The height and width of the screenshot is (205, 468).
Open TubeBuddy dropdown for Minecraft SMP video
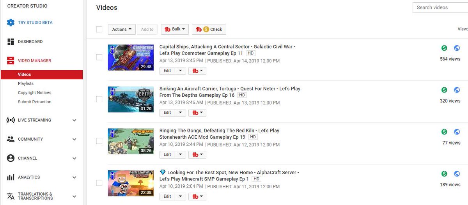coord(197,196)
